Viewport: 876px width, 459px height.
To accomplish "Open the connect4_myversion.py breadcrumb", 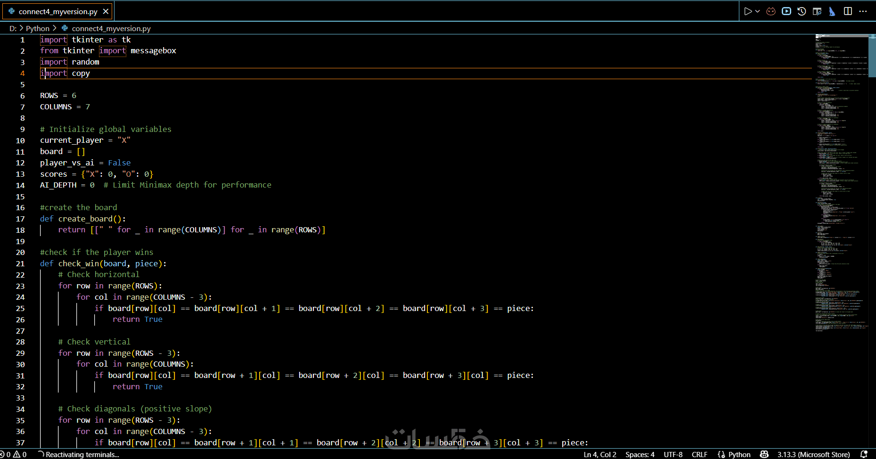I will pos(111,28).
